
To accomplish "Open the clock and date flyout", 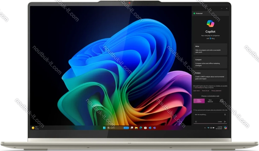I will (219, 128).
